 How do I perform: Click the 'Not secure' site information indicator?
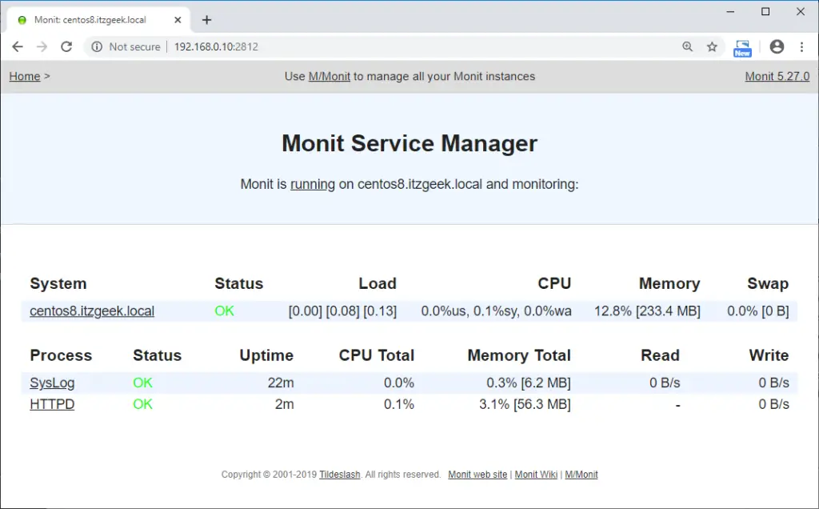click(126, 46)
